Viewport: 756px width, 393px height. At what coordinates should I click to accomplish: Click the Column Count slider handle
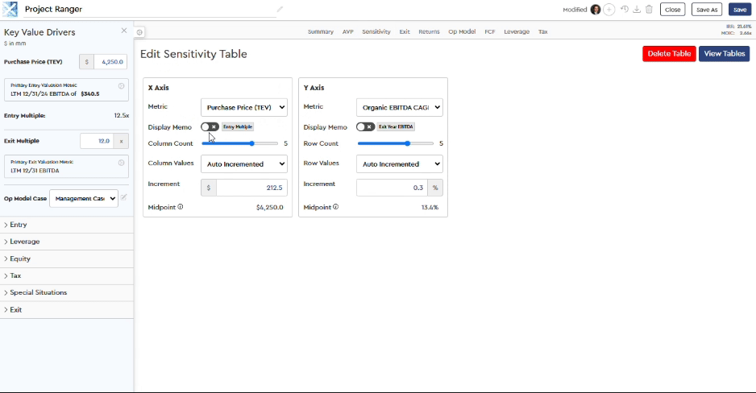click(253, 143)
